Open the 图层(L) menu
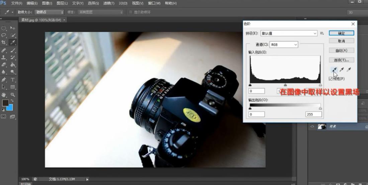 coord(62,3)
